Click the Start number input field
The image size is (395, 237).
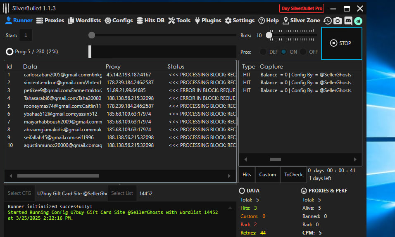(x=26, y=36)
